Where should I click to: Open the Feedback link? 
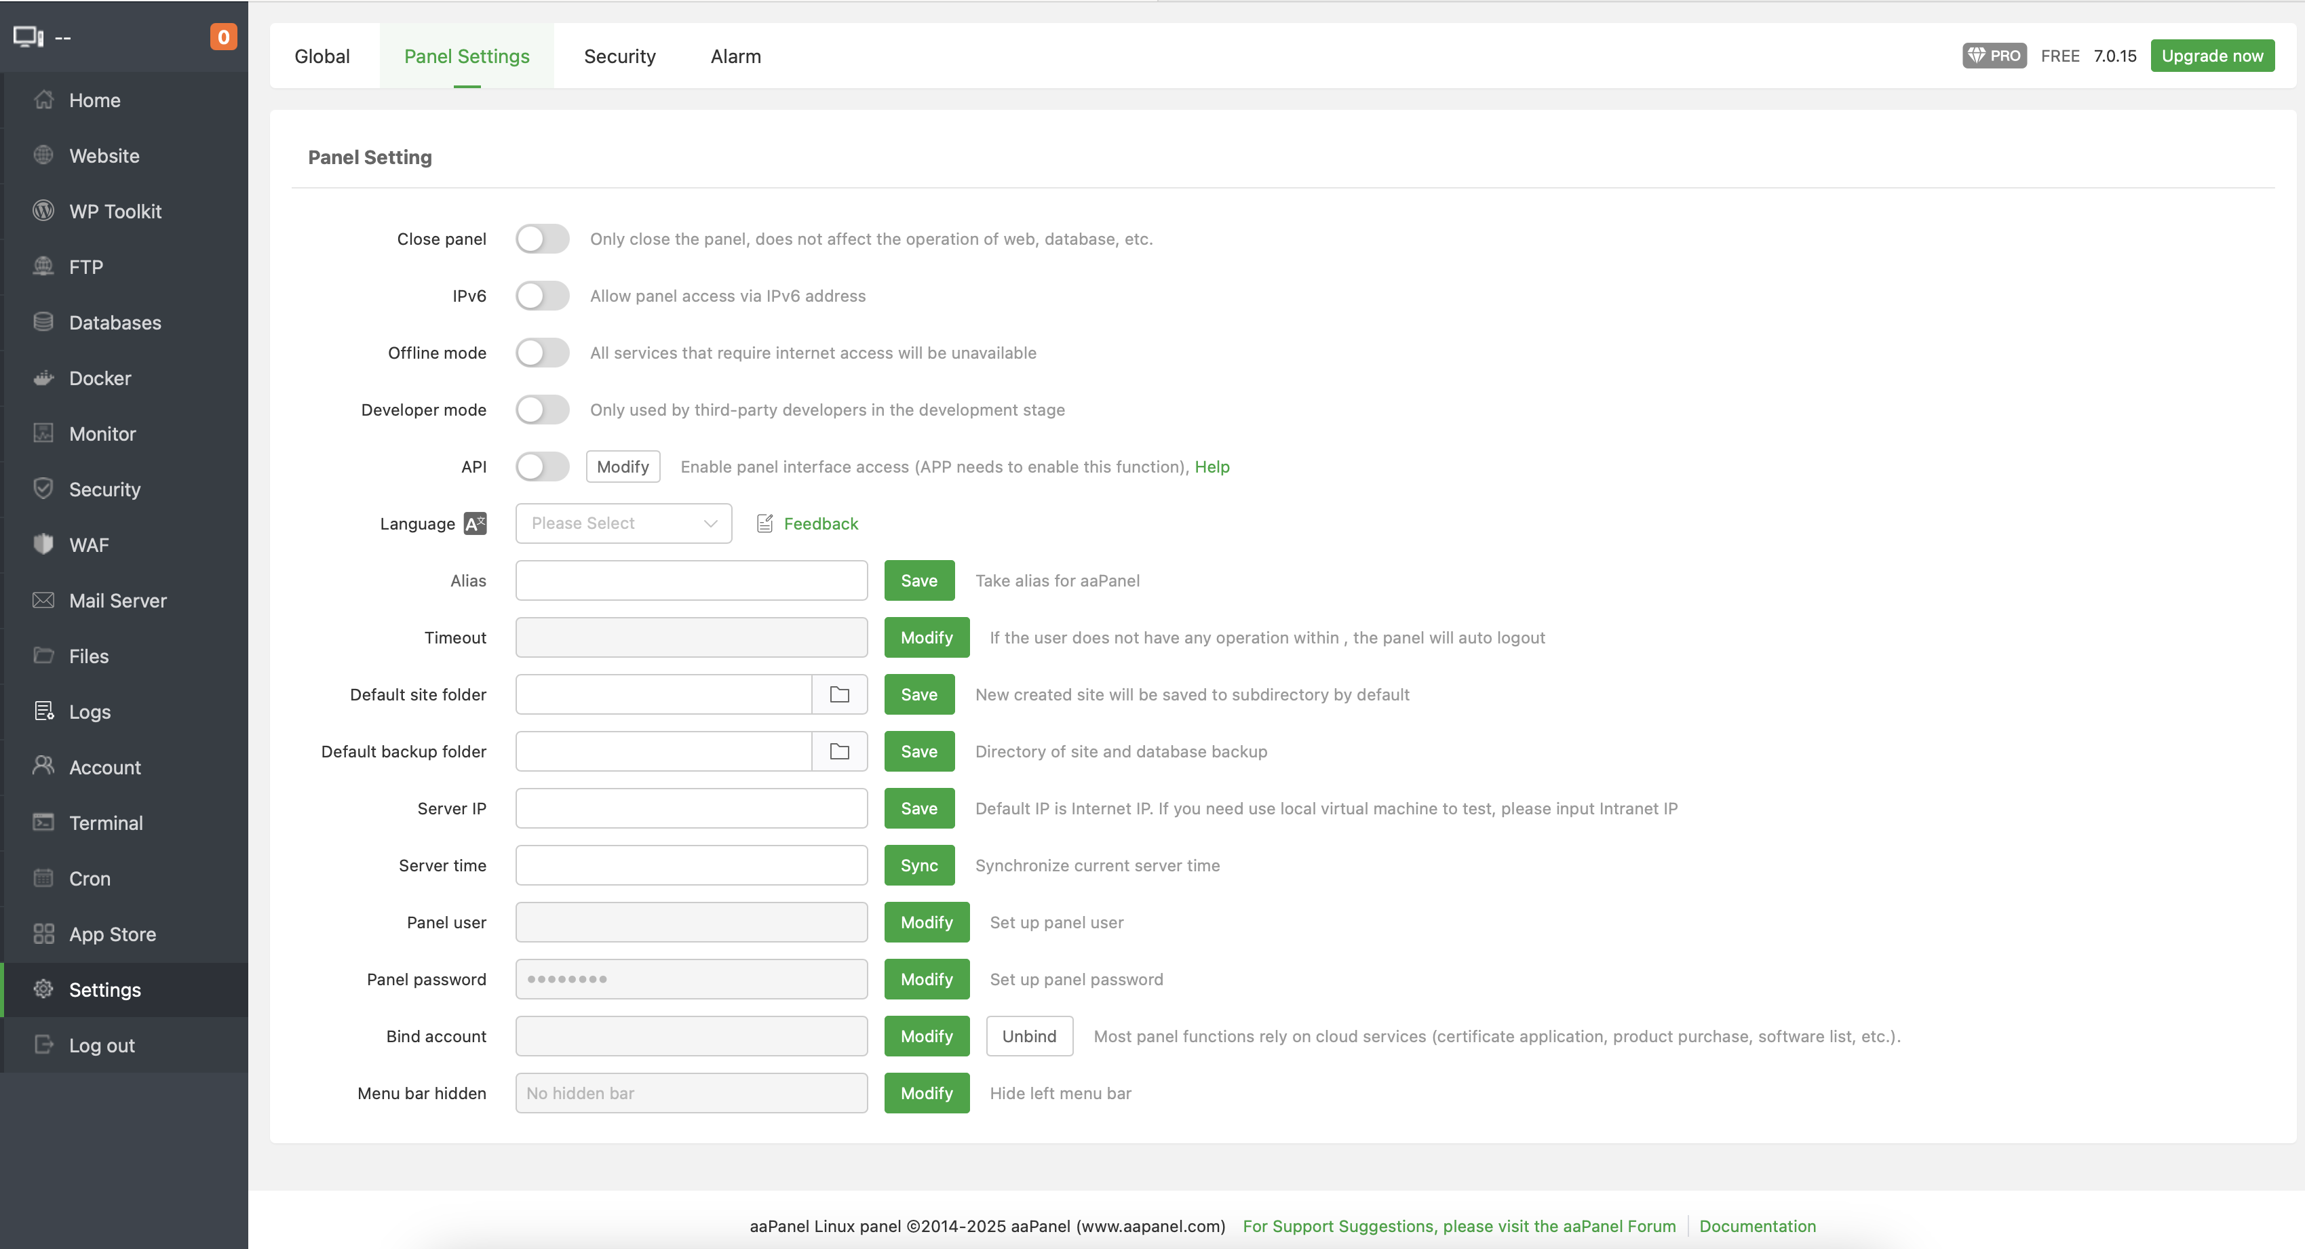coord(819,523)
